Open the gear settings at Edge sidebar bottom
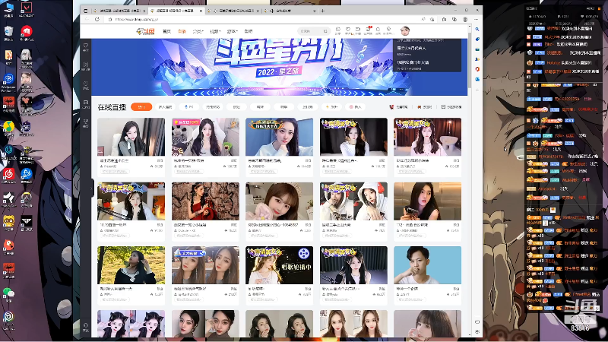Screen dimensions: 608x342 click(477, 332)
